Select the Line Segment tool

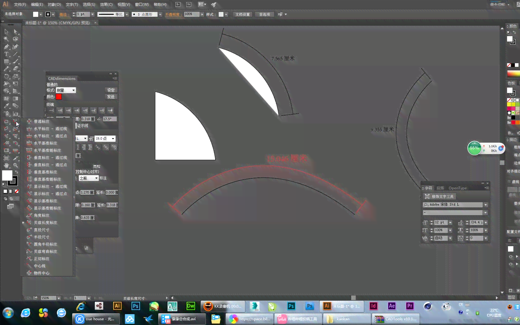pyautogui.click(x=16, y=54)
